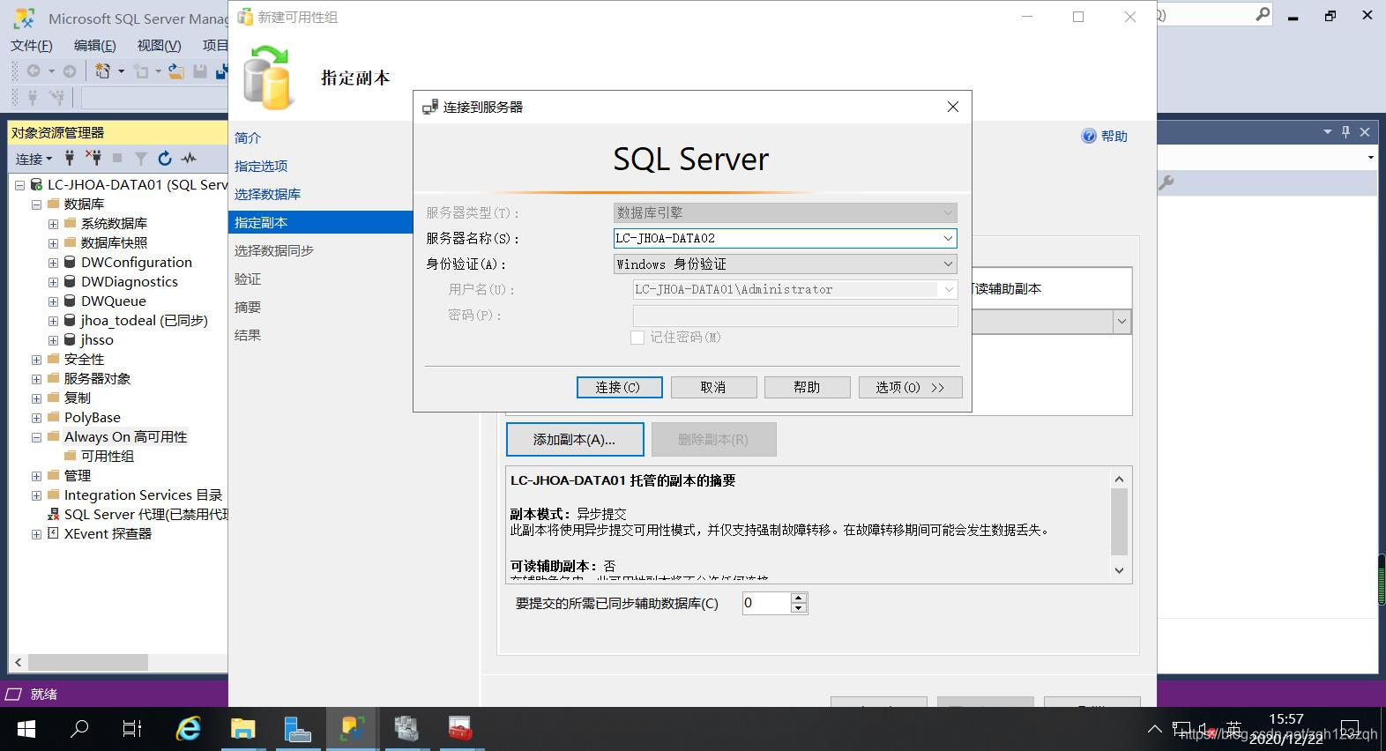Click Filter funnel icon in Object Explorer
This screenshot has width=1386, height=751.
tap(140, 159)
